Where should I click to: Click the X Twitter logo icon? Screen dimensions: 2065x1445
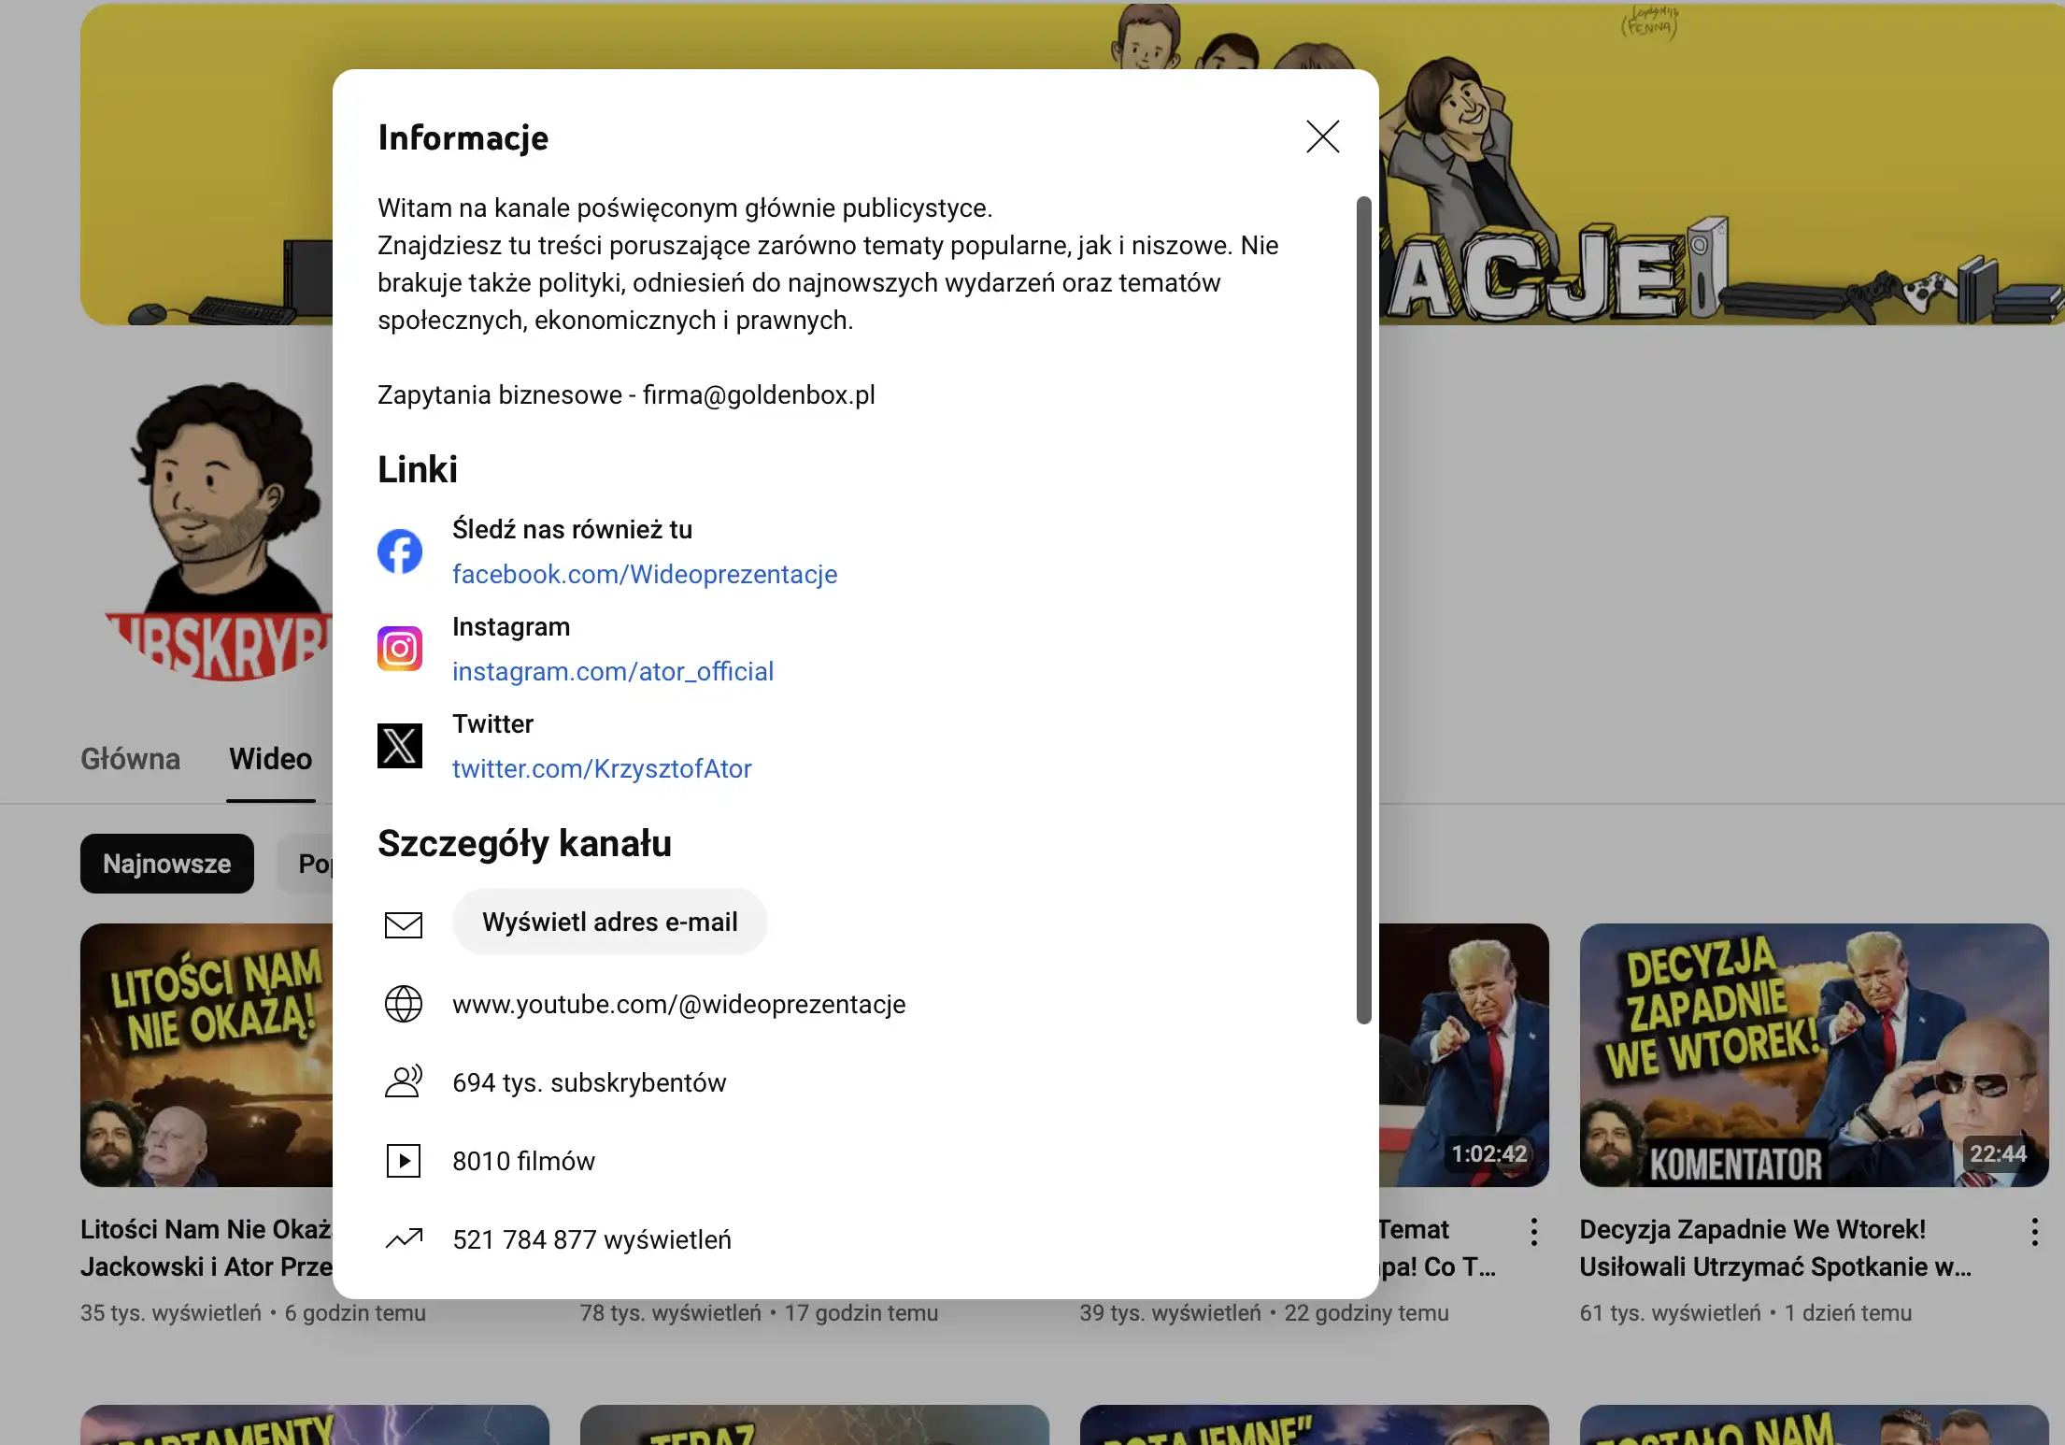coord(400,746)
